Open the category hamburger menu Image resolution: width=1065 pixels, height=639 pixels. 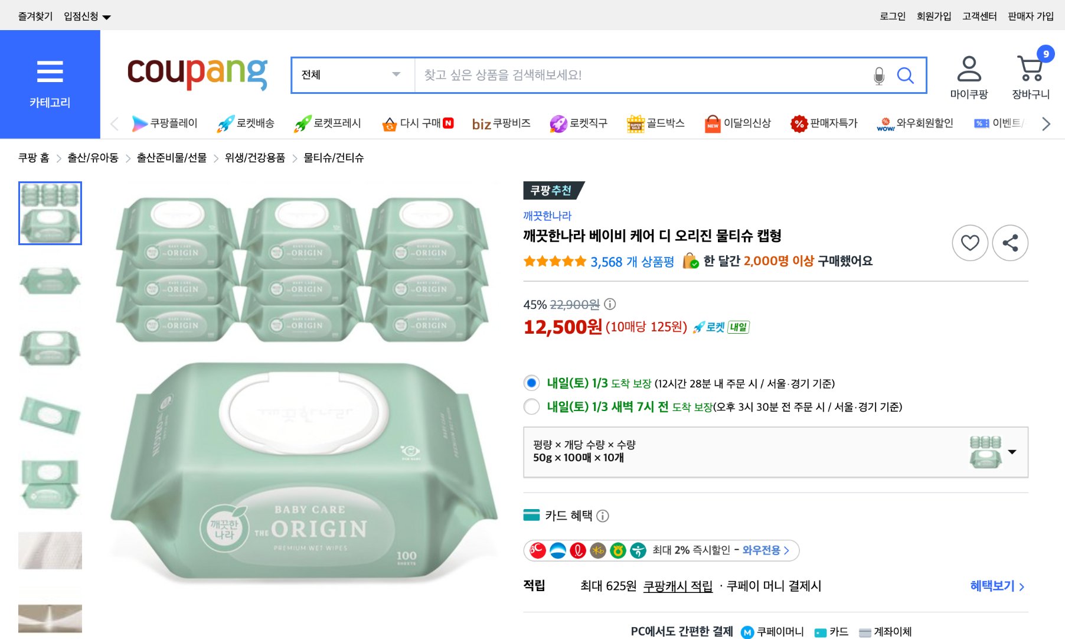50,70
